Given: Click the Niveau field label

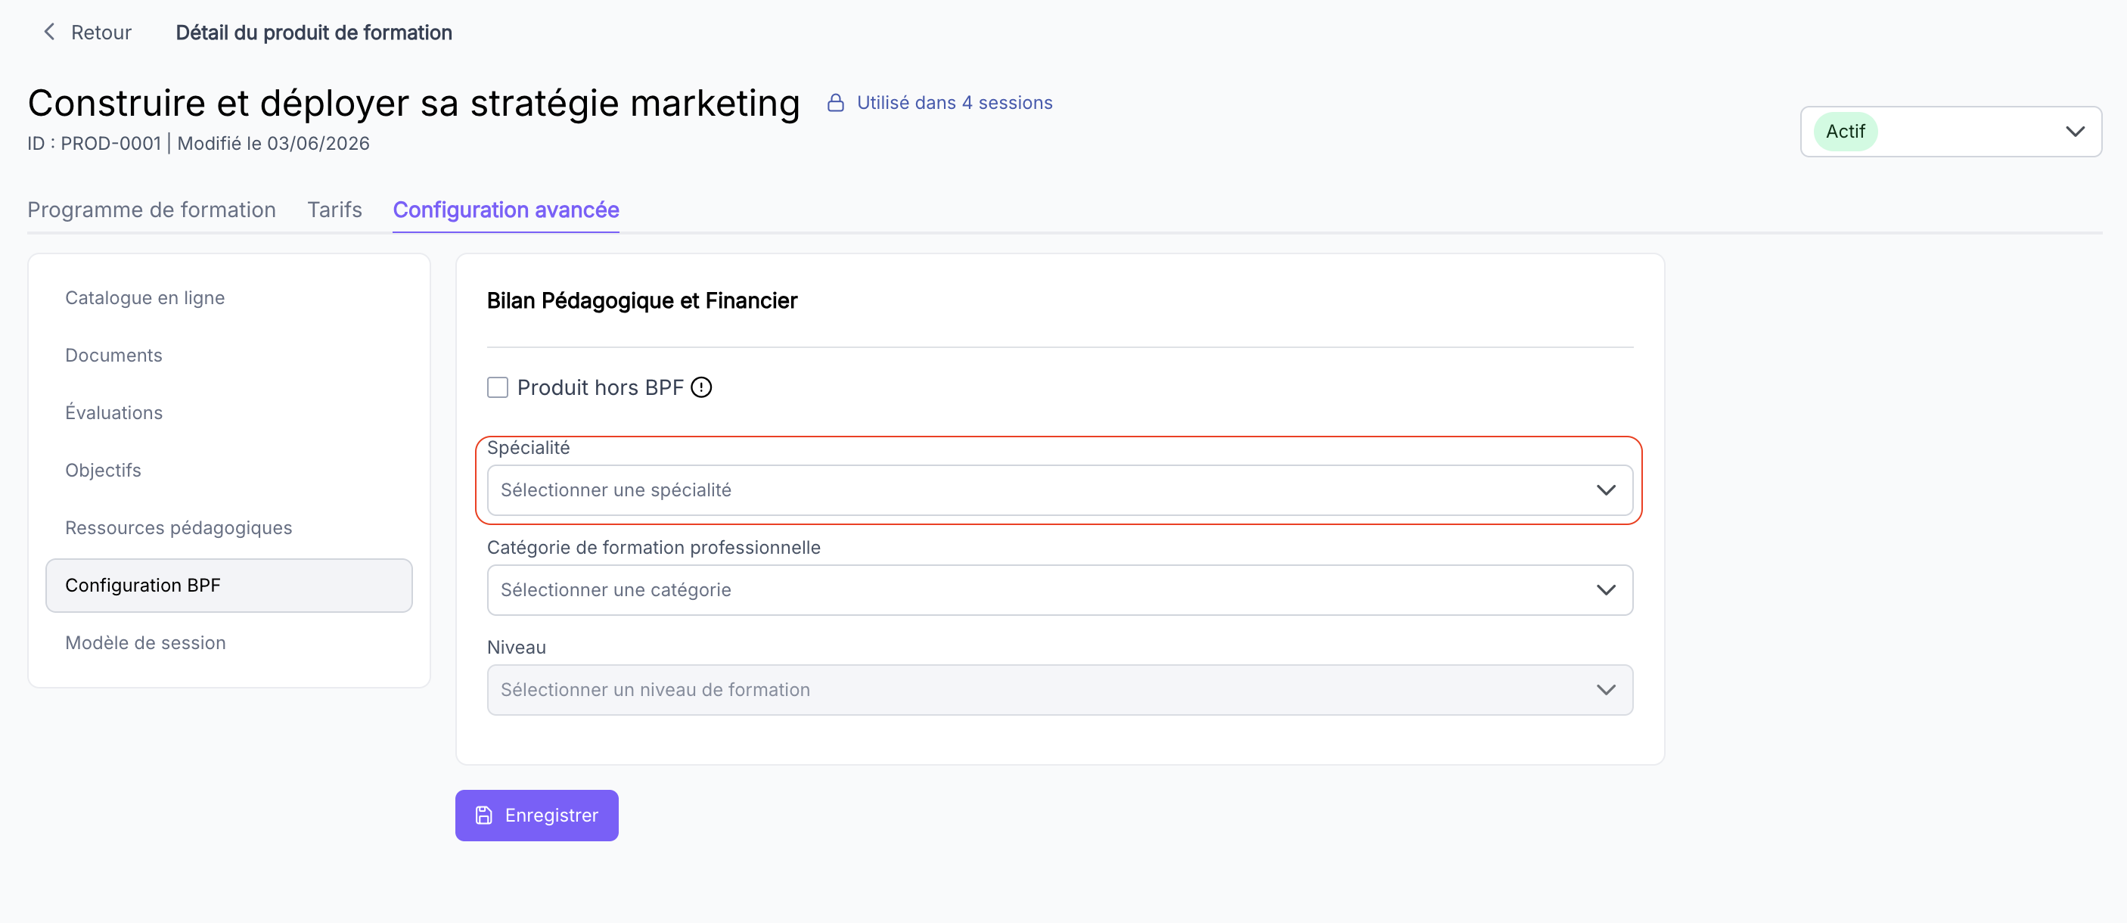Looking at the screenshot, I should tap(516, 648).
